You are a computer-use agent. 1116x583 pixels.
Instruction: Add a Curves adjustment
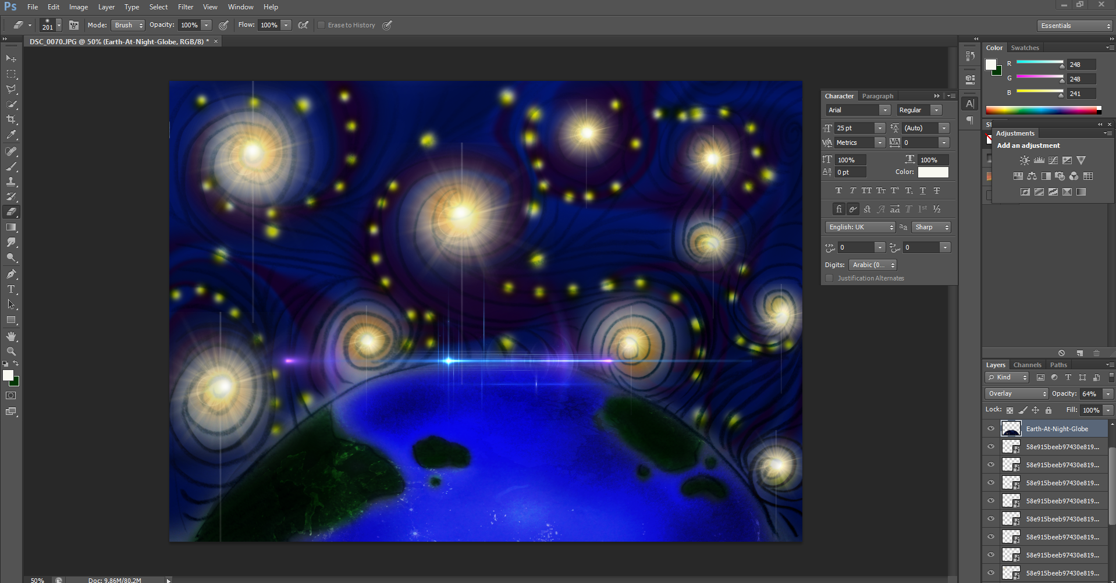[1053, 160]
